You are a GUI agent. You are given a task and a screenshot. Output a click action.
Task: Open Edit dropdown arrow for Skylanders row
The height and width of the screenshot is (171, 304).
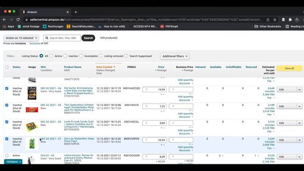tap(299, 140)
